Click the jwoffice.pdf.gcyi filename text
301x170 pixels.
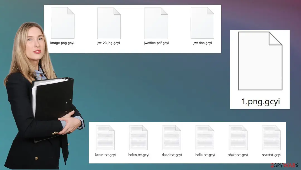(x=156, y=43)
